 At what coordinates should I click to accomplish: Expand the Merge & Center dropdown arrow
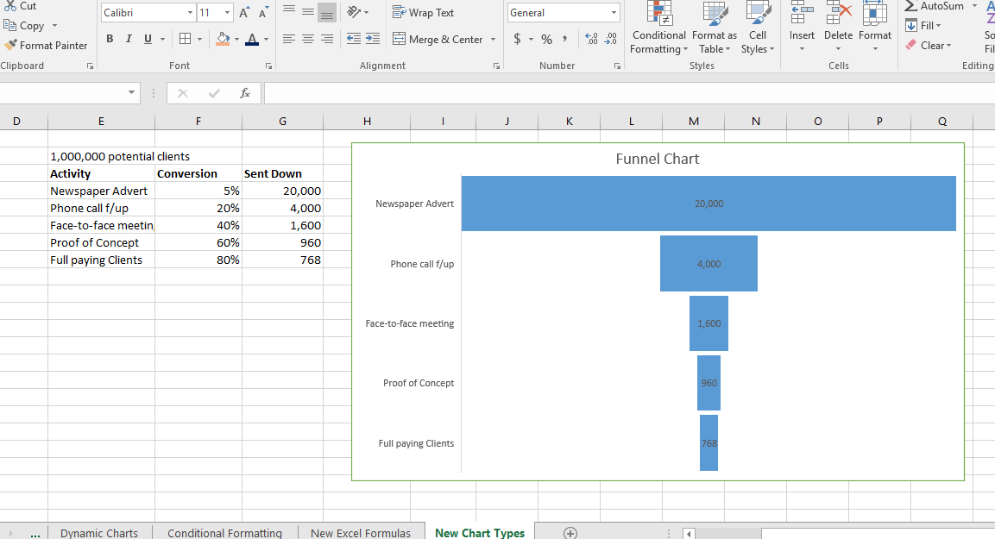click(493, 39)
